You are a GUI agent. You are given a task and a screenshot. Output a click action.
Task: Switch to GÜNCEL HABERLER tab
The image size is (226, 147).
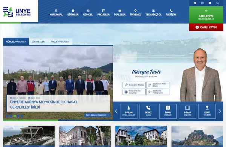(x=16, y=41)
